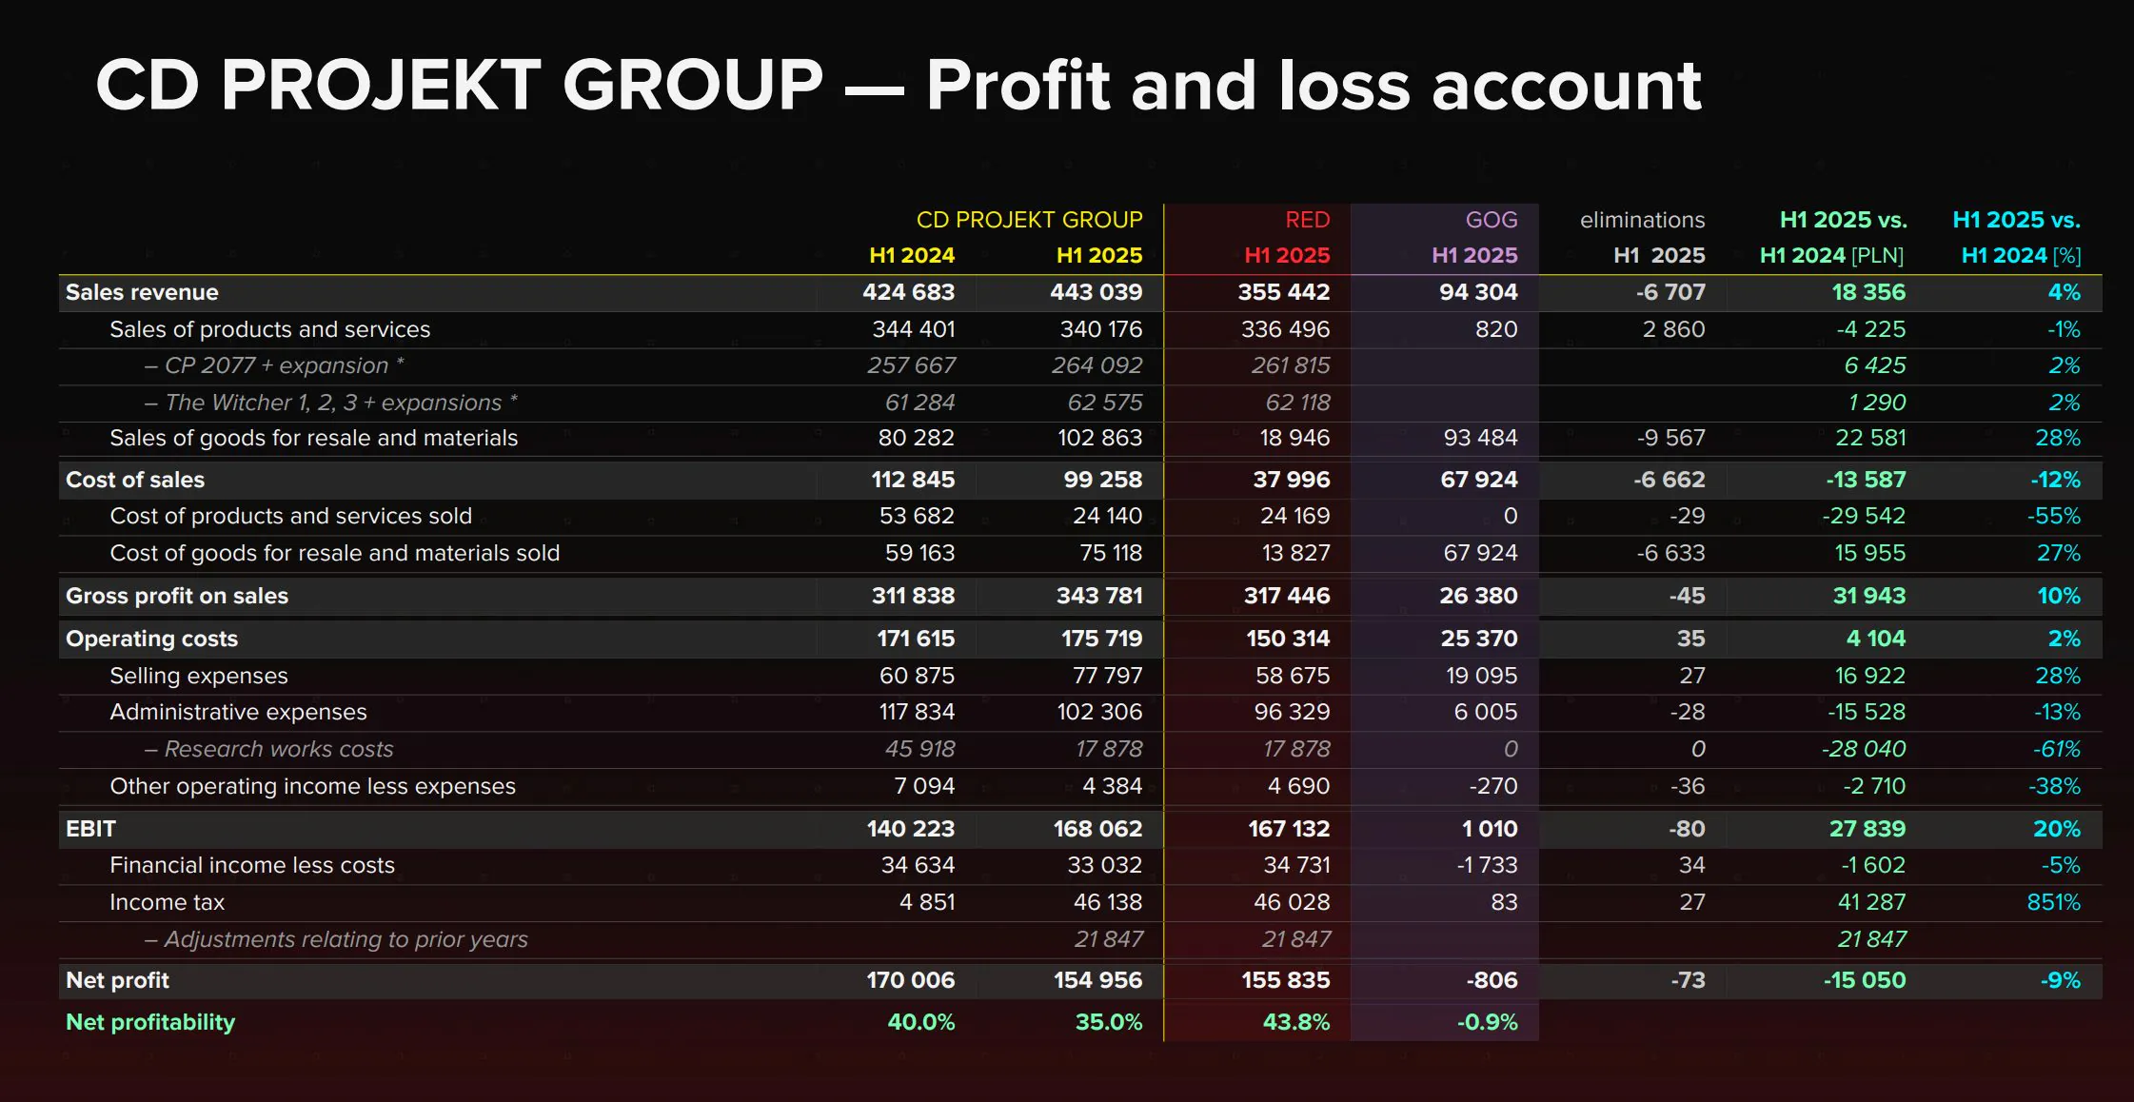Click the 851% income tax change value
Screen dimensions: 2134x1102
pyautogui.click(x=2053, y=902)
